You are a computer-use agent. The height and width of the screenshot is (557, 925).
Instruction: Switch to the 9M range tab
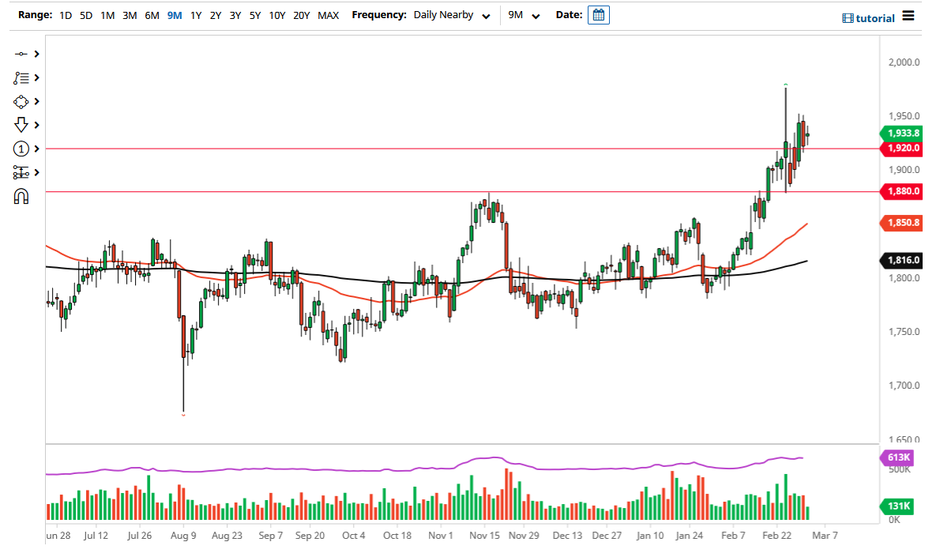174,14
